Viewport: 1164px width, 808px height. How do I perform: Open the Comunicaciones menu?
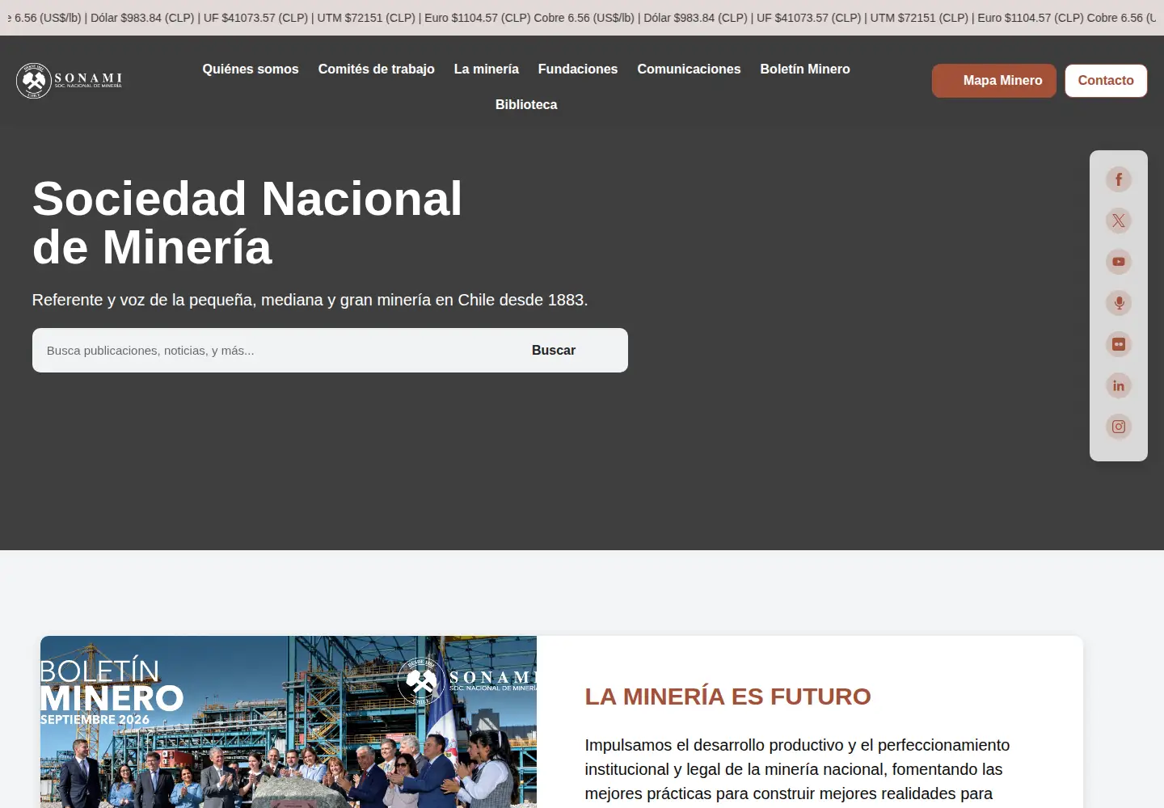coord(689,69)
